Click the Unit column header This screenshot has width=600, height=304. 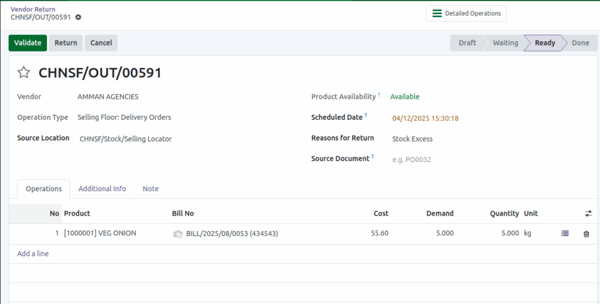[x=531, y=213]
